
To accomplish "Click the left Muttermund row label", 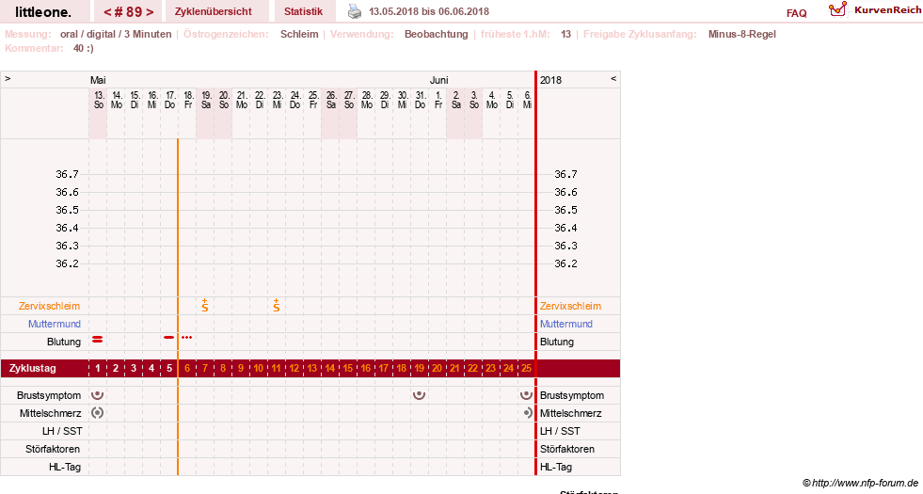I will pos(55,324).
